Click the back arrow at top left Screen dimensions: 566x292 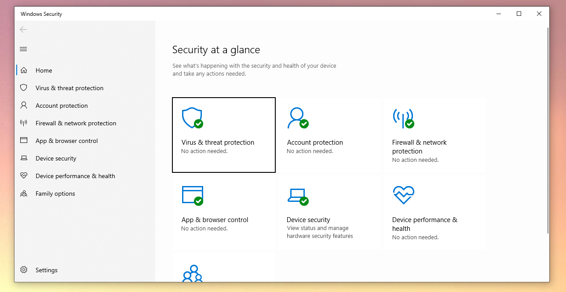(23, 29)
